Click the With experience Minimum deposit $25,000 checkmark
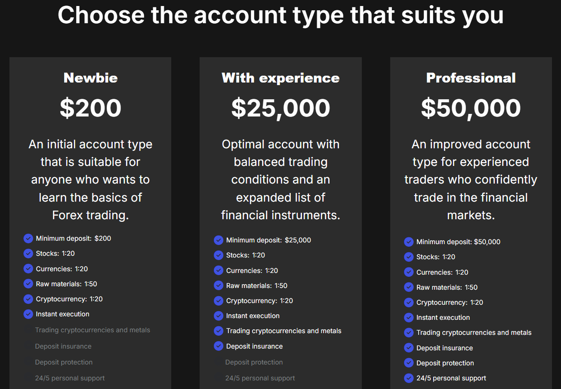 pos(219,240)
